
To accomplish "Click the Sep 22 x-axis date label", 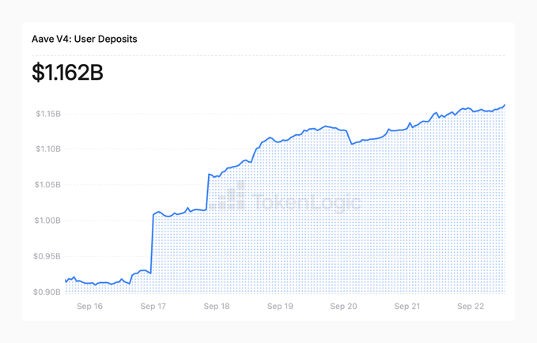I will (x=471, y=306).
